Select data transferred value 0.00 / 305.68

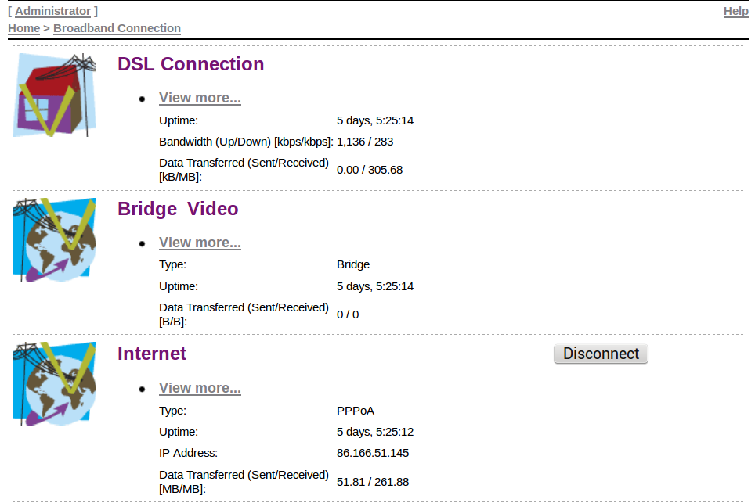click(370, 170)
